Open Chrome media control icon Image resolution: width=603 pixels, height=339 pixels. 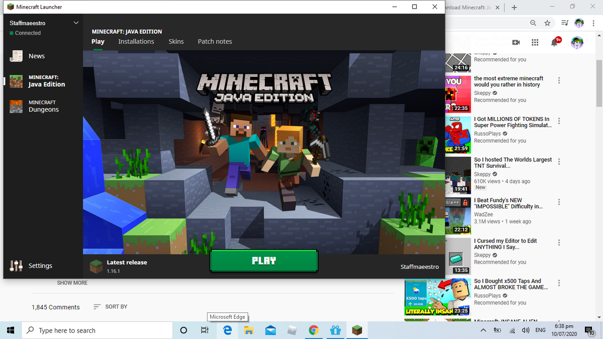pyautogui.click(x=564, y=23)
